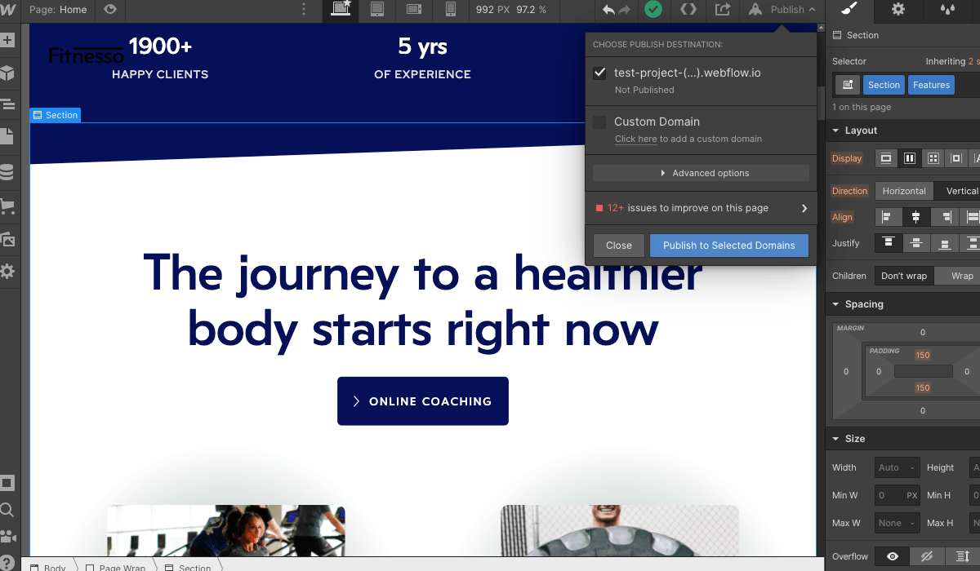
Task: Select the Section class chip
Action: (x=884, y=85)
